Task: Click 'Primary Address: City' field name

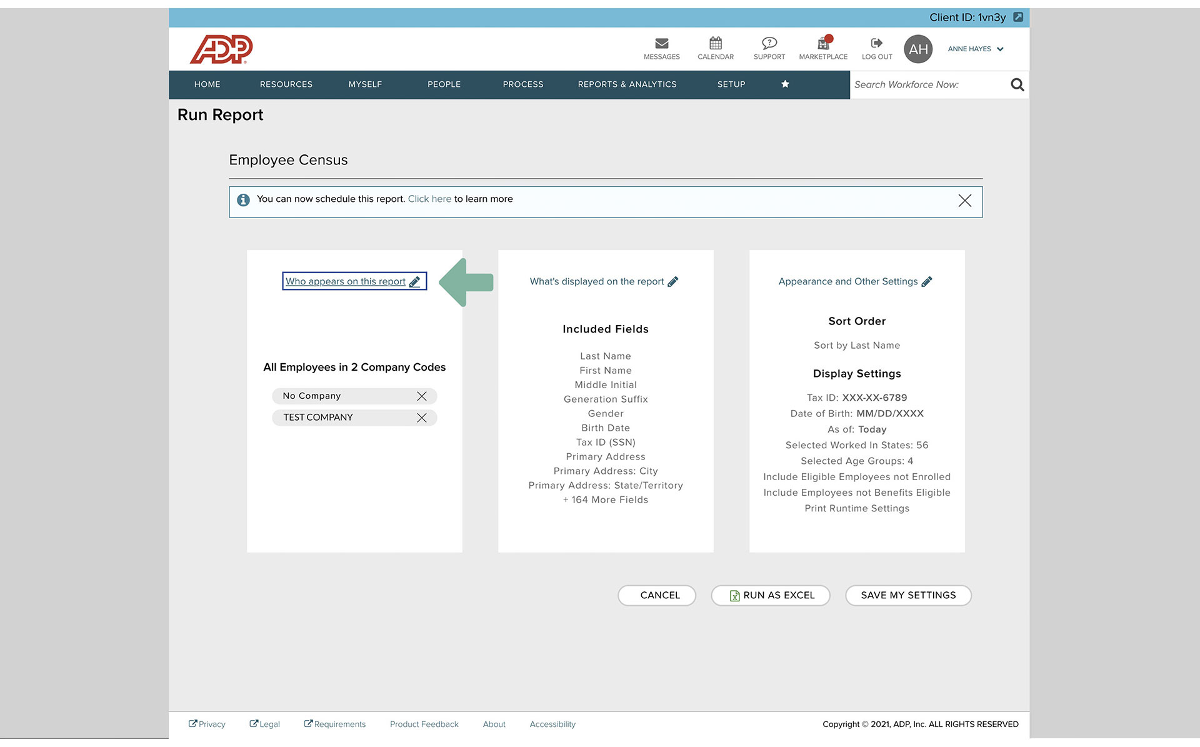Action: [x=606, y=471]
